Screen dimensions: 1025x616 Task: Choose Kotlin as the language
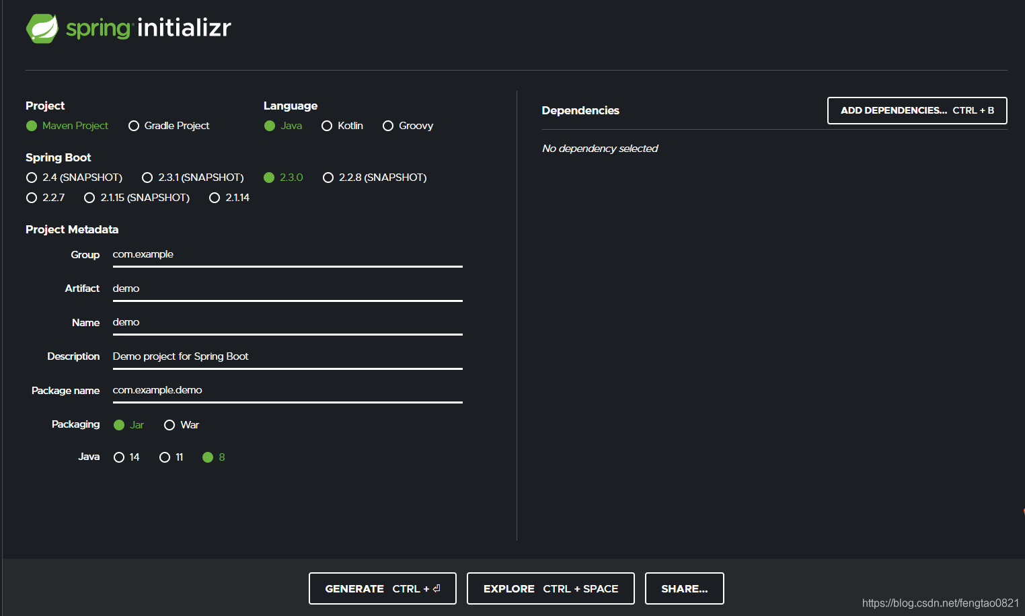(342, 126)
